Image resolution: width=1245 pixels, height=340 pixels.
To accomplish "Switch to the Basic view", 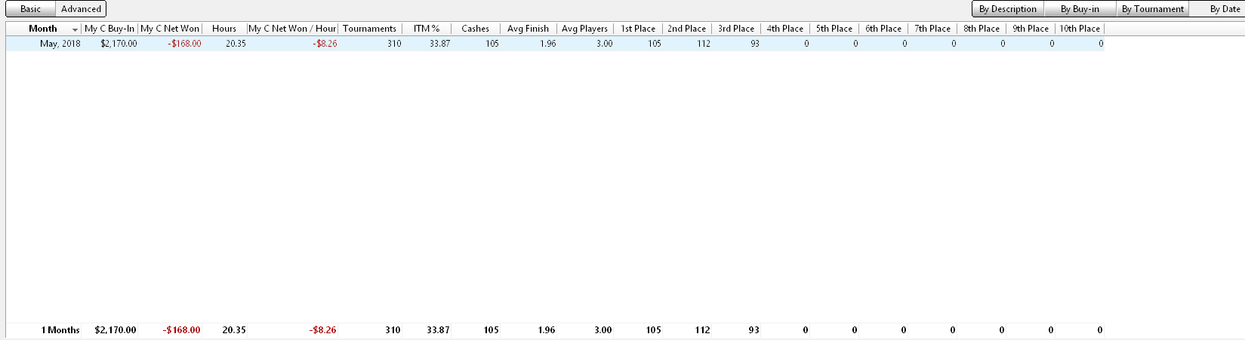I will [x=31, y=9].
